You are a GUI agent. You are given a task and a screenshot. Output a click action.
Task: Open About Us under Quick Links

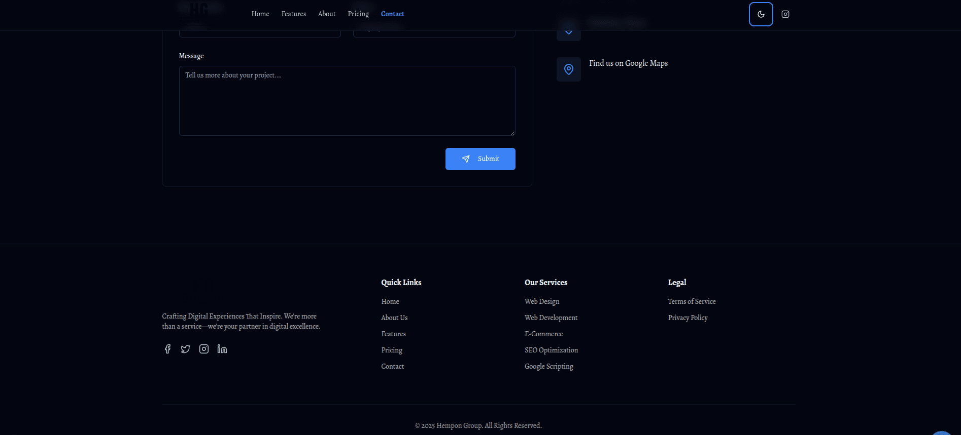(x=394, y=318)
